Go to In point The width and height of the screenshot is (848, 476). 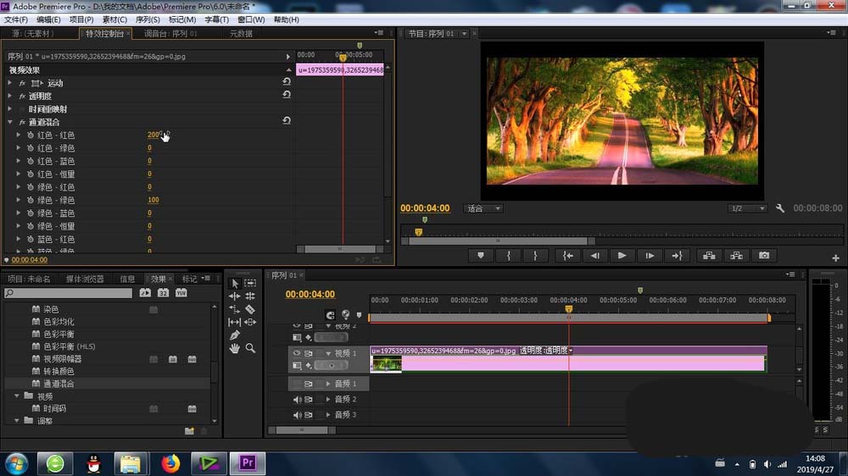568,256
